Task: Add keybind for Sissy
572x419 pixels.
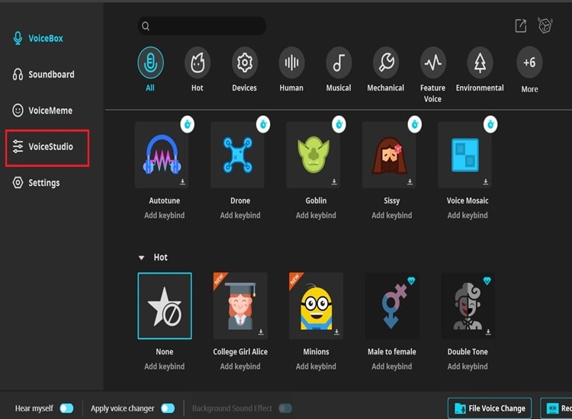Action: [x=392, y=216]
